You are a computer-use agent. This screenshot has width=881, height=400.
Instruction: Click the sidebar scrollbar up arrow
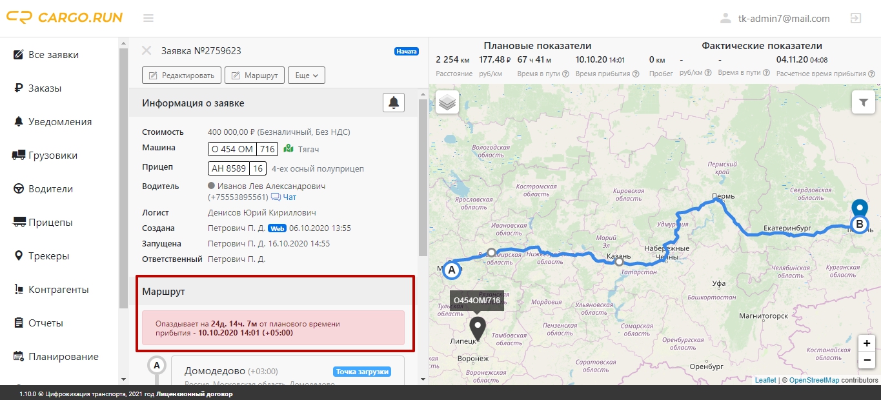point(123,43)
